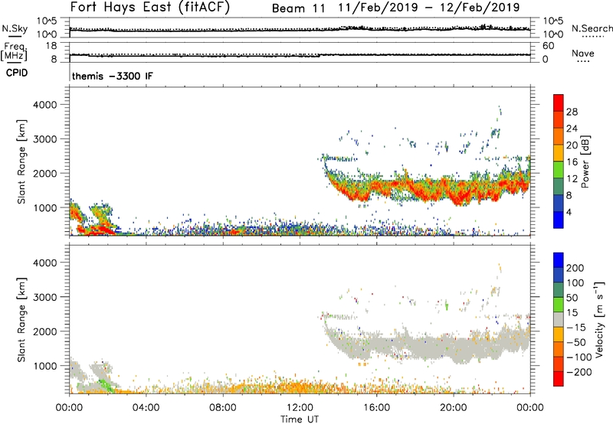This screenshot has width=613, height=424.
Task: Click the '12:00' time axis label
Action: pyautogui.click(x=300, y=408)
